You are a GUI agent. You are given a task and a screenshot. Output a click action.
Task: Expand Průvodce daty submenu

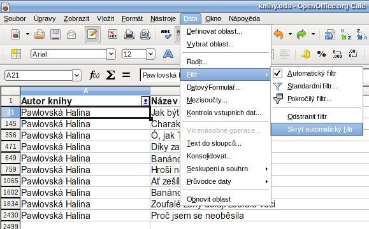pos(266,181)
